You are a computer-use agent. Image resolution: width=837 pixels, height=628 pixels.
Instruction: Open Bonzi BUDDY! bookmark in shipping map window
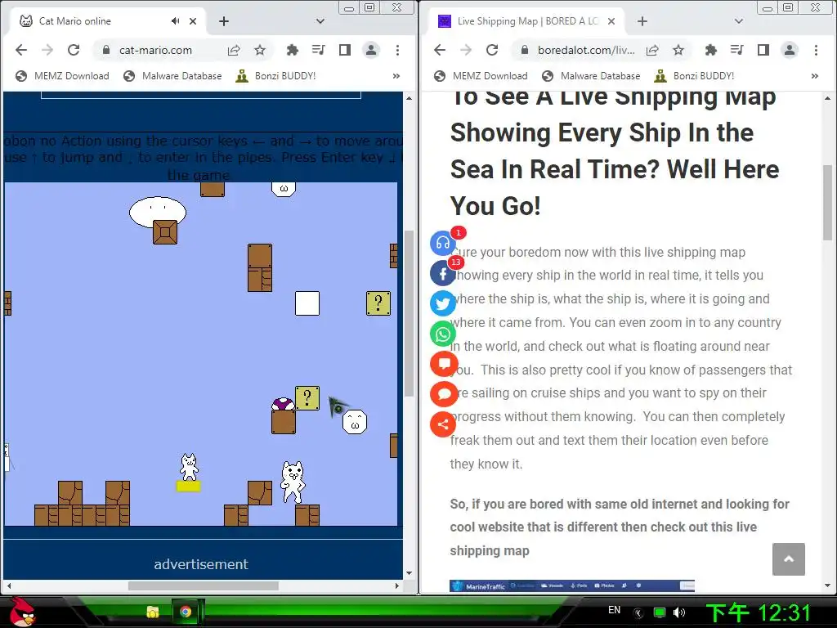pyautogui.click(x=695, y=76)
